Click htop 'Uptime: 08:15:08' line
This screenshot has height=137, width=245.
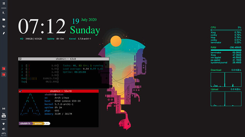(74, 72)
